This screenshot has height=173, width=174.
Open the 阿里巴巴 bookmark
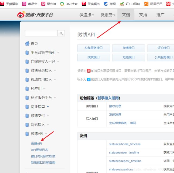pyautogui.click(x=153, y=4)
